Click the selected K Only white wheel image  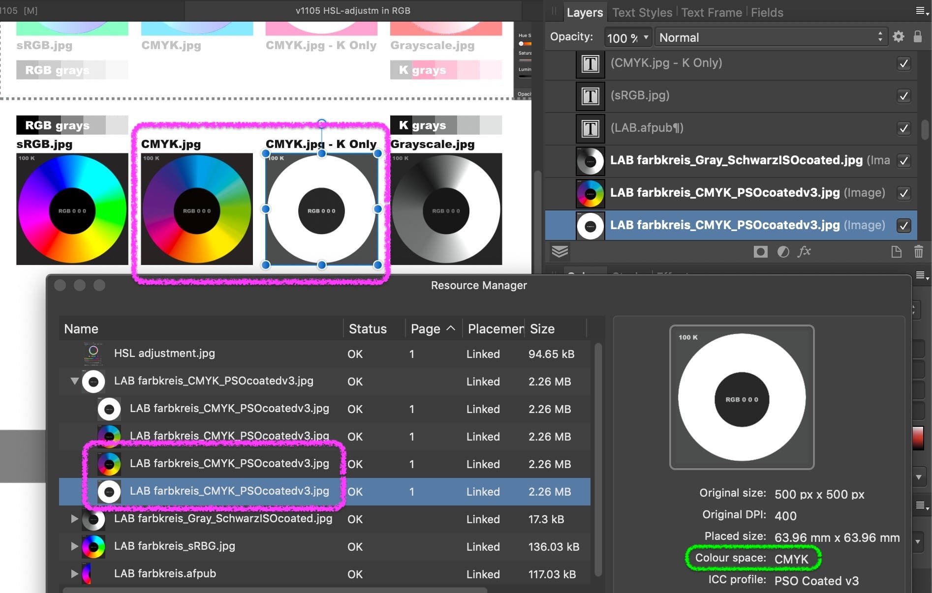[x=321, y=209]
